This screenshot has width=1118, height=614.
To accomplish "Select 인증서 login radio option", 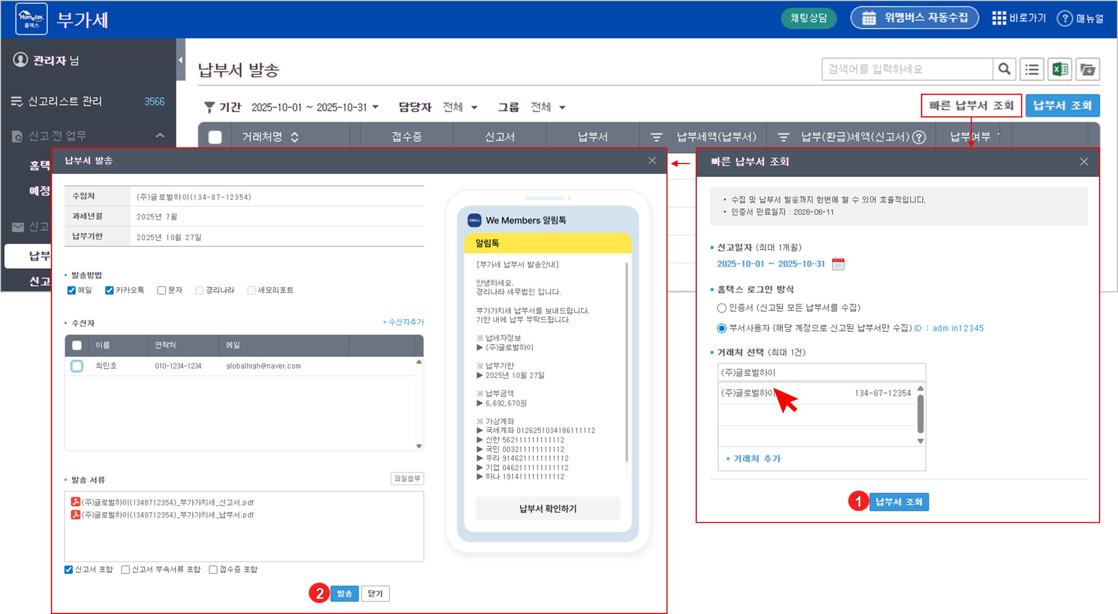I will click(722, 308).
